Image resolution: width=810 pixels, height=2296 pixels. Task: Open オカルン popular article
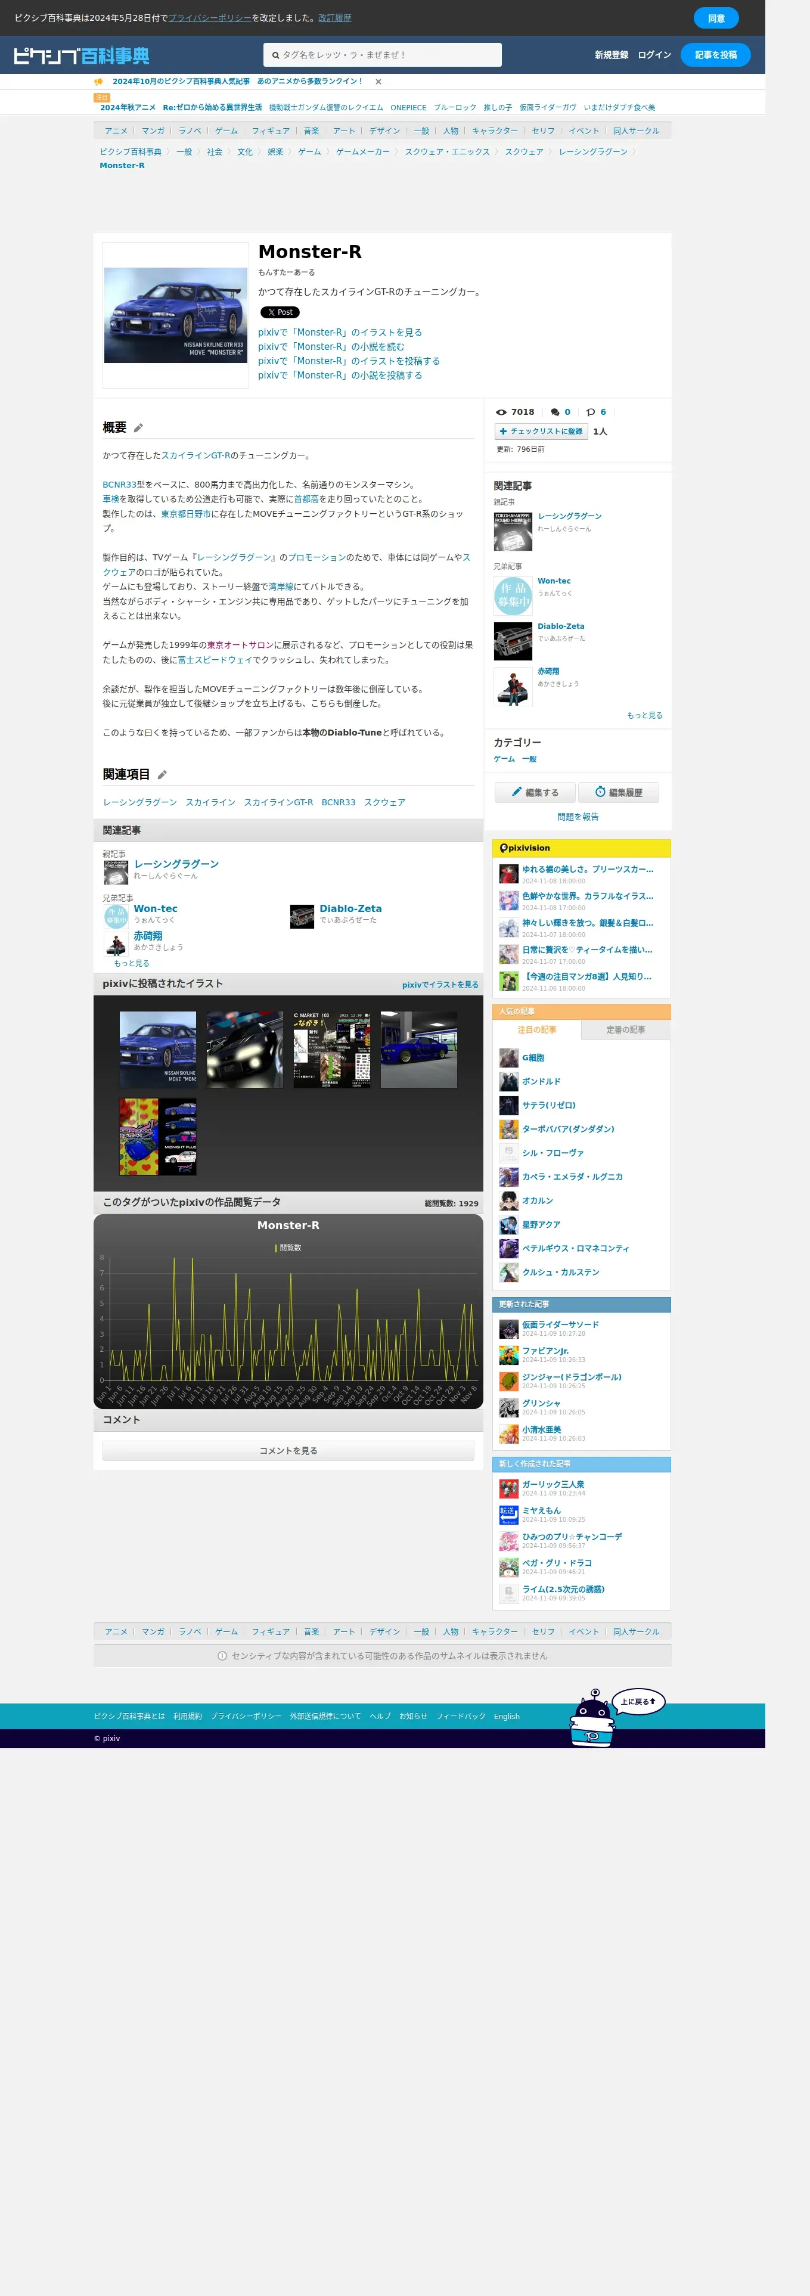tap(538, 1202)
